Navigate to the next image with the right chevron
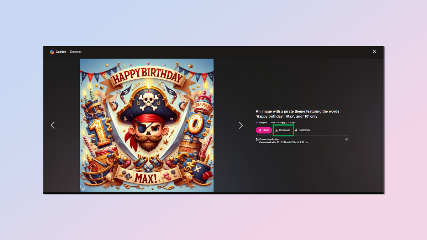The image size is (427, 240). [x=241, y=125]
